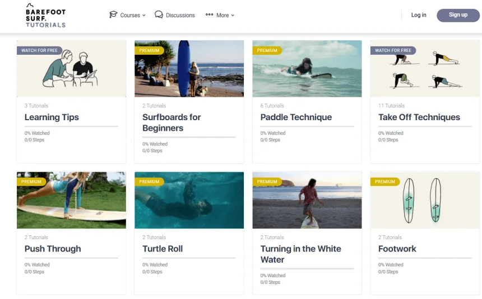
Task: Click the Turning in the White Water title
Action: coord(300,254)
